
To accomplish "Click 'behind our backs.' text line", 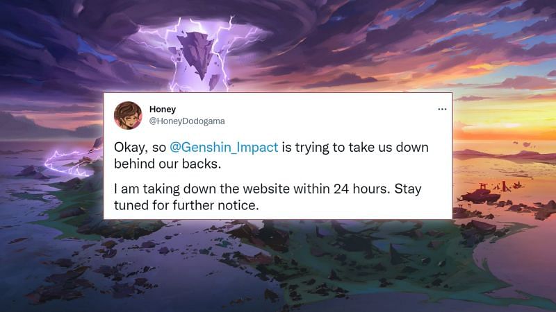I will click(167, 164).
